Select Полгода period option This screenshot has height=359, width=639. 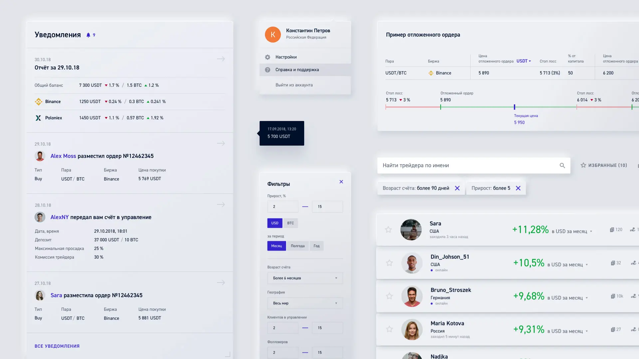click(x=298, y=246)
